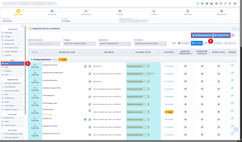Open Credit Decision in the sidebar
Viewport: 242px width, 142px height.
[13, 87]
